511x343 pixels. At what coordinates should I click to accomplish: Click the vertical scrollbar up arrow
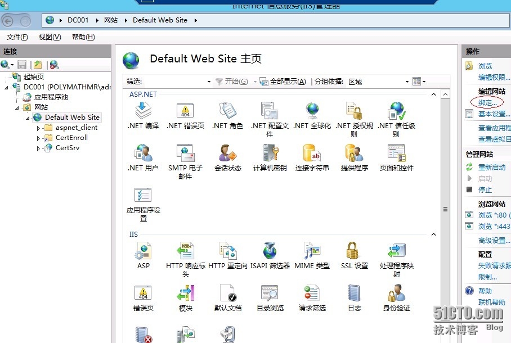tap(445, 94)
